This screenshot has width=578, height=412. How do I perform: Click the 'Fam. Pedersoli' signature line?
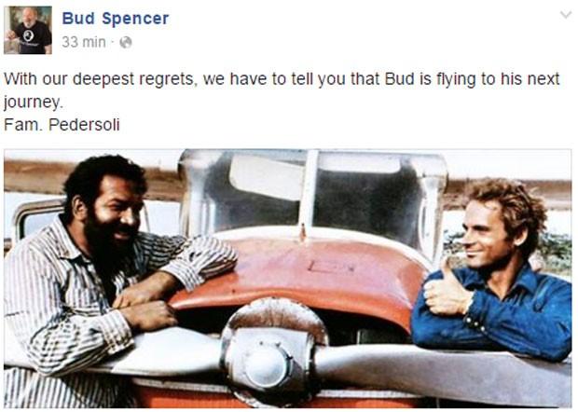point(62,125)
